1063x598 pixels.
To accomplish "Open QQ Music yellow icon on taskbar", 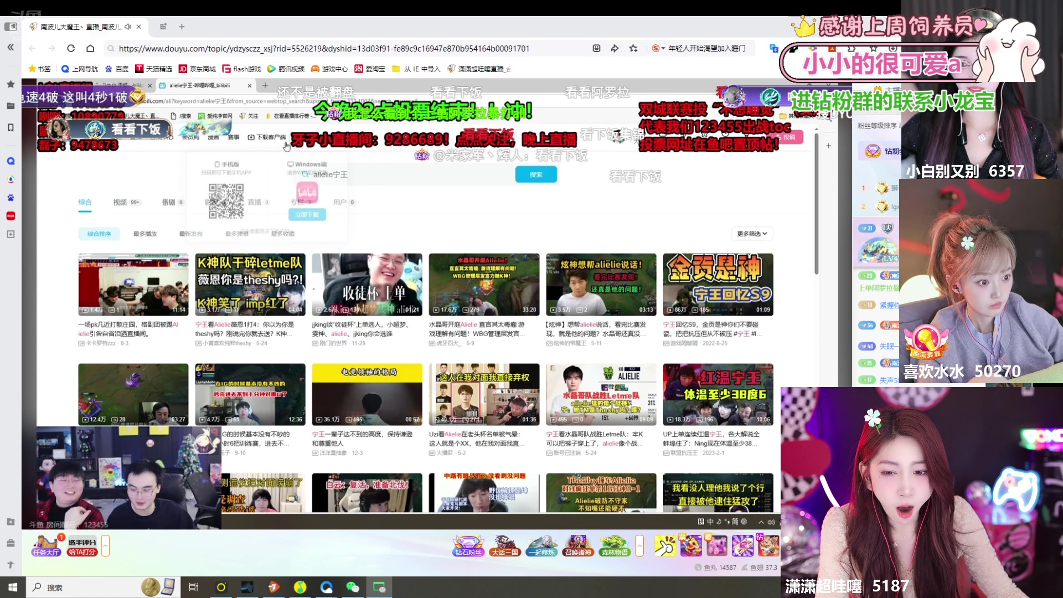I will point(300,587).
